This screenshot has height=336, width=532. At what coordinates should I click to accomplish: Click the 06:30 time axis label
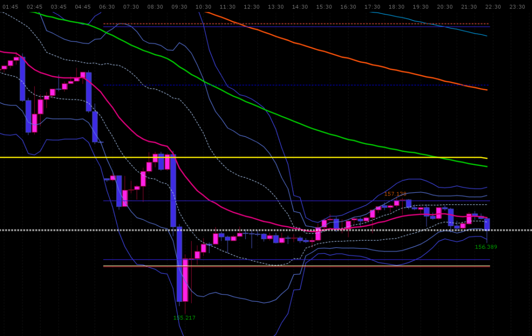coord(107,7)
